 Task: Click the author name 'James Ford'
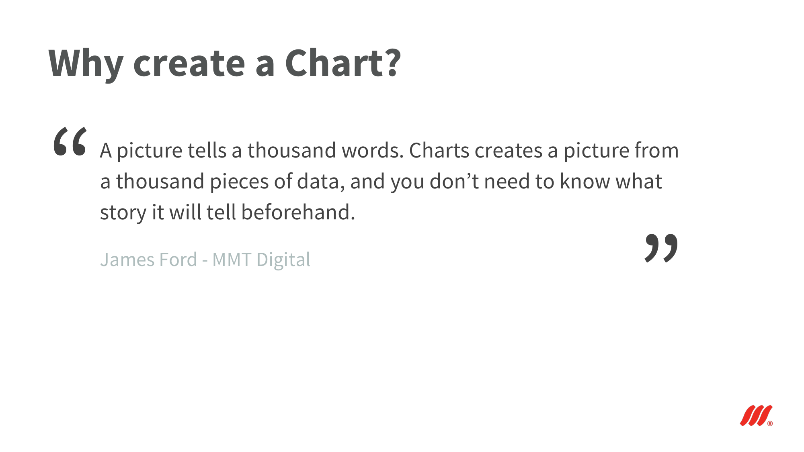tap(148, 259)
